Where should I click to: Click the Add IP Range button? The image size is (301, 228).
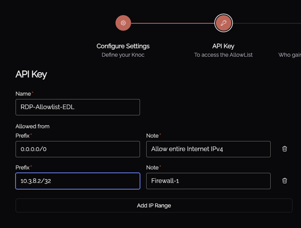pos(154,205)
